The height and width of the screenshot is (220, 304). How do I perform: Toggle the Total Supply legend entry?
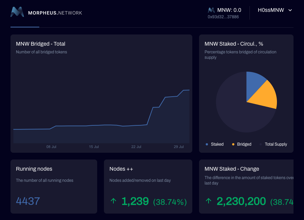274,144
